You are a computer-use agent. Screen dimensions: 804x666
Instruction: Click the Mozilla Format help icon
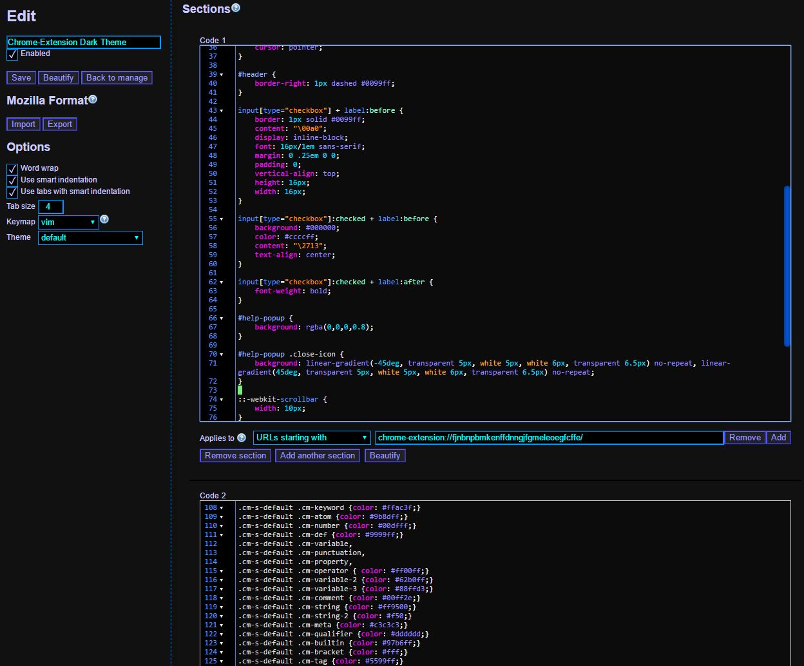point(92,98)
